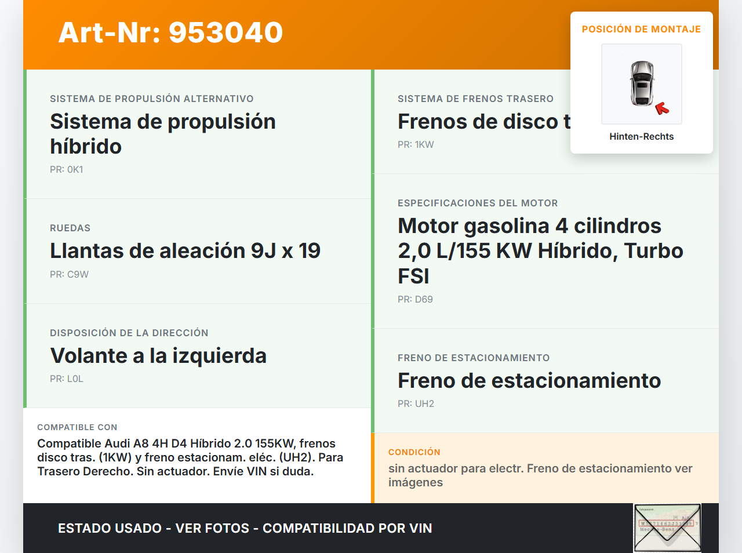Viewport: 742px width, 553px height.
Task: Click the RUEDAS label
Action: point(70,228)
